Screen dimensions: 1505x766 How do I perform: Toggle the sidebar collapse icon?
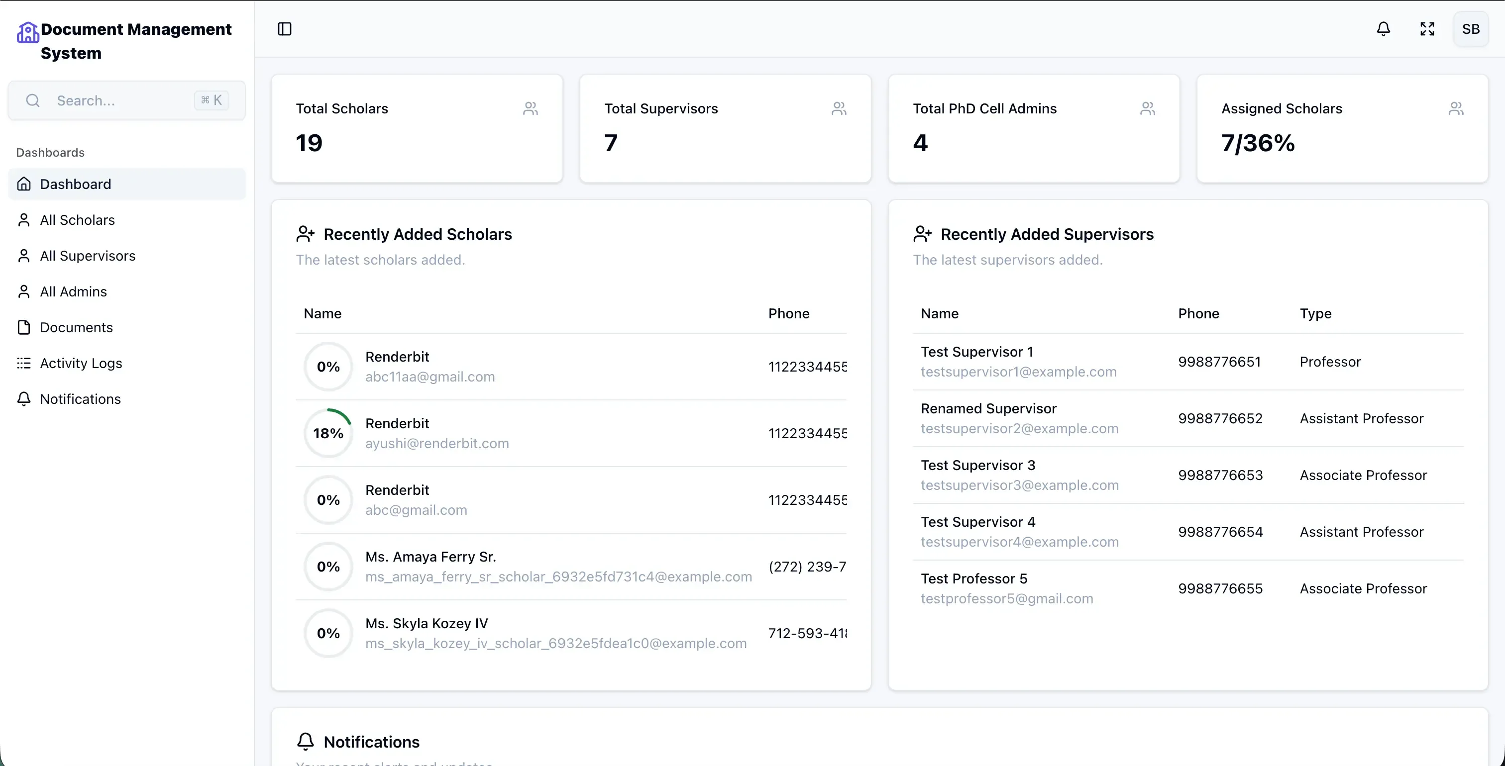click(x=285, y=29)
